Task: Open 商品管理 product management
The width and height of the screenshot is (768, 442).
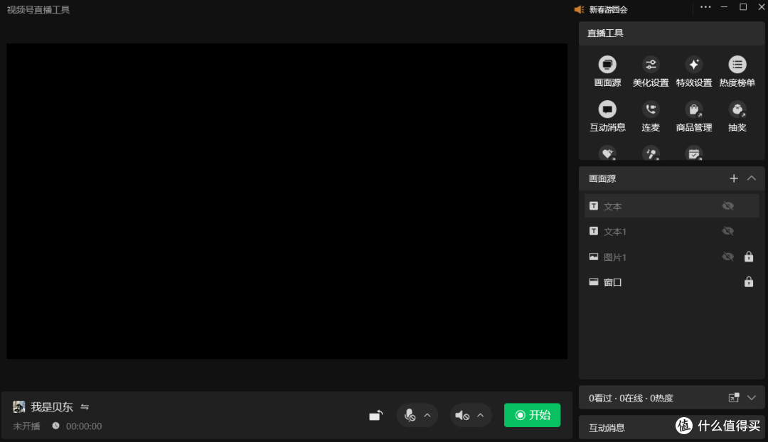Action: (x=693, y=109)
